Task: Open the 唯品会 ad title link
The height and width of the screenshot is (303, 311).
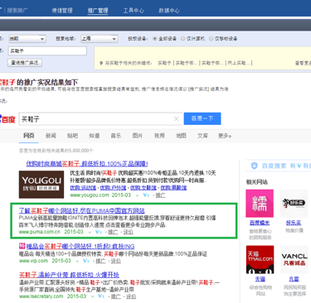Action: click(x=80, y=246)
